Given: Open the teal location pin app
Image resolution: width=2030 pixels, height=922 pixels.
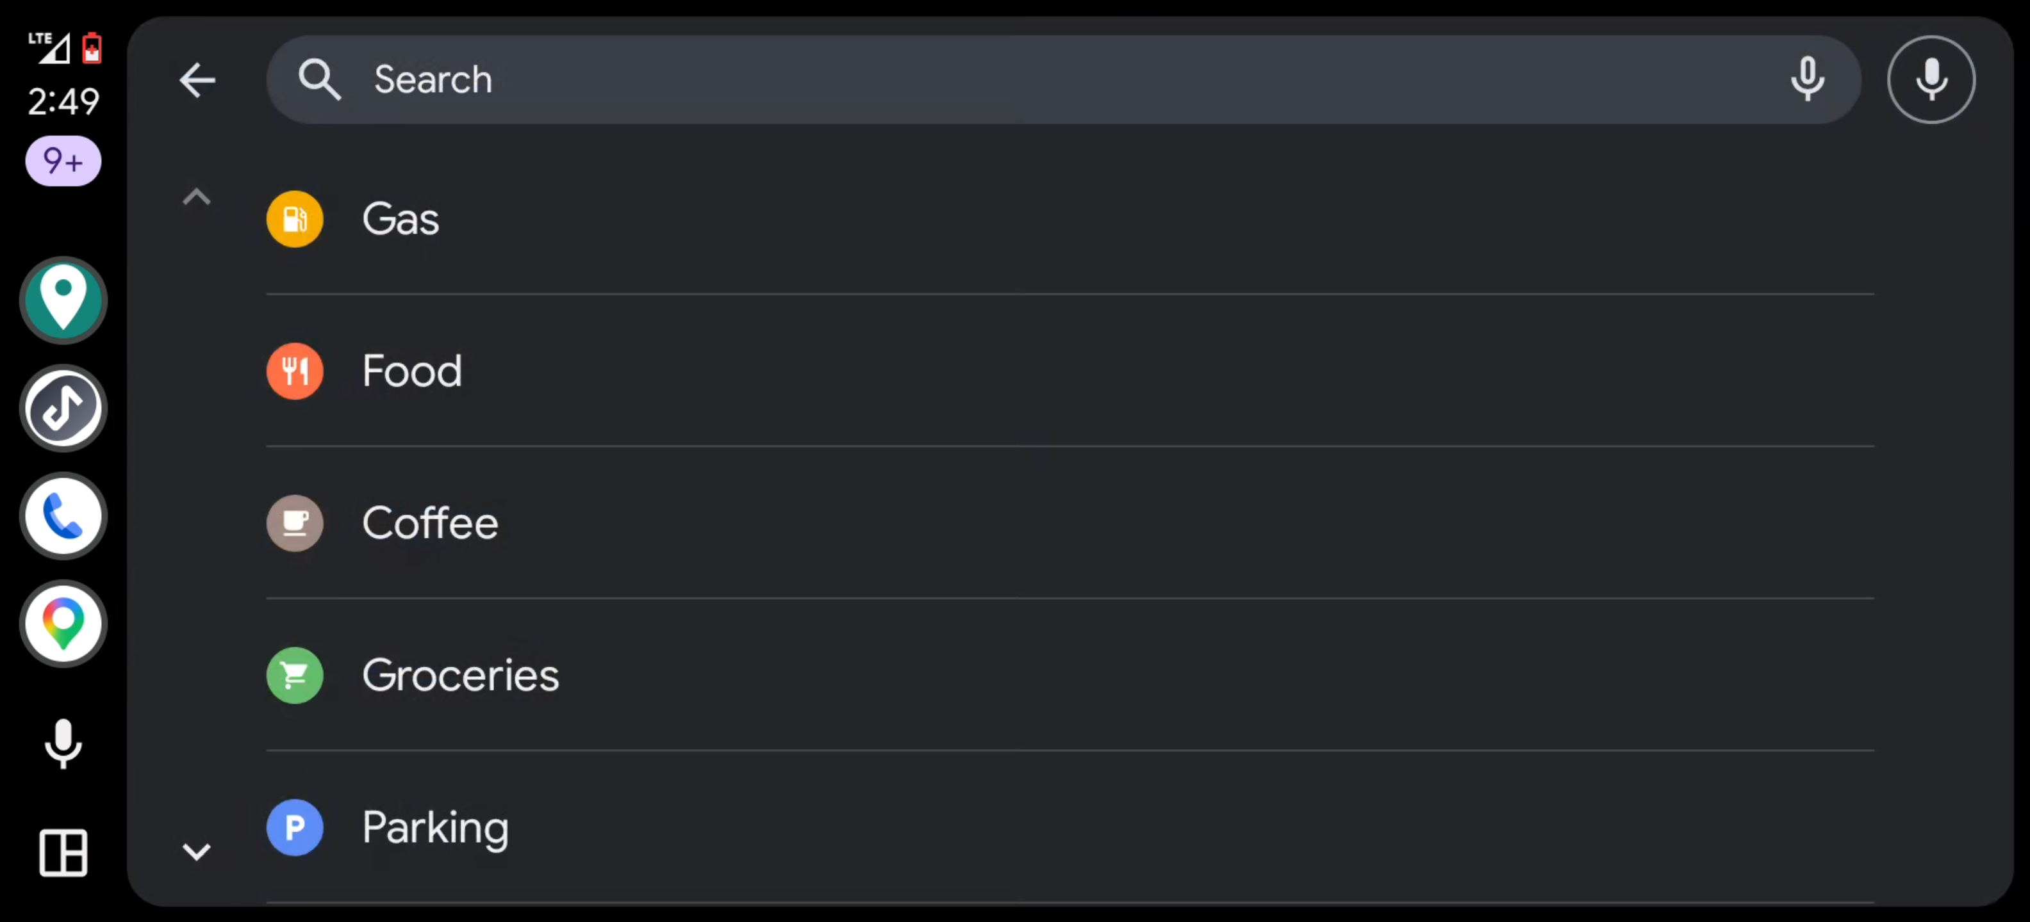Looking at the screenshot, I should (x=63, y=300).
